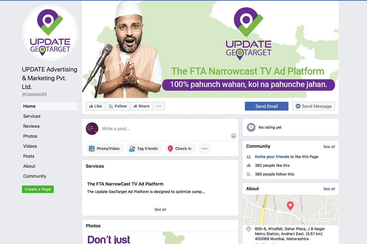This screenshot has width=367, height=244.
Task: Follow the page via Follow button
Action: tap(118, 106)
